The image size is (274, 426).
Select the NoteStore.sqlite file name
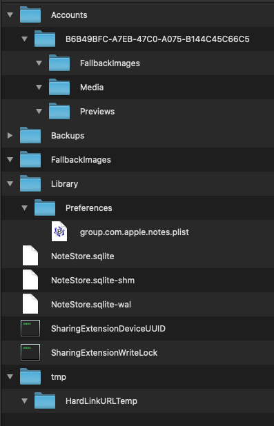83,256
